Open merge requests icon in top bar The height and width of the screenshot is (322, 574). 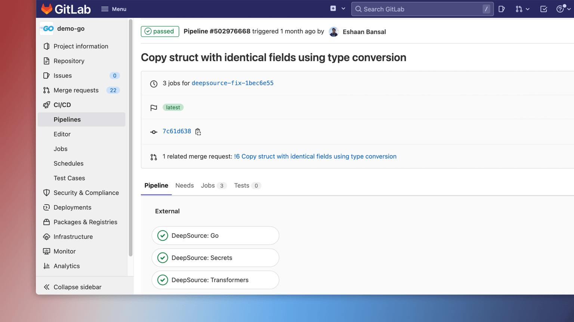click(x=519, y=9)
